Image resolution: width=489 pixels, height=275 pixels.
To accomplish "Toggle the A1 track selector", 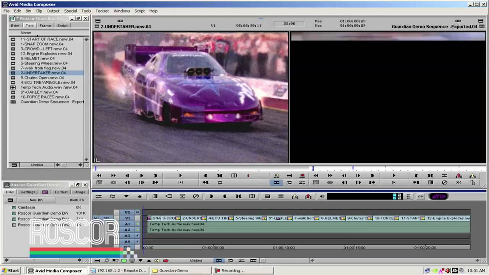I will coord(127,224).
